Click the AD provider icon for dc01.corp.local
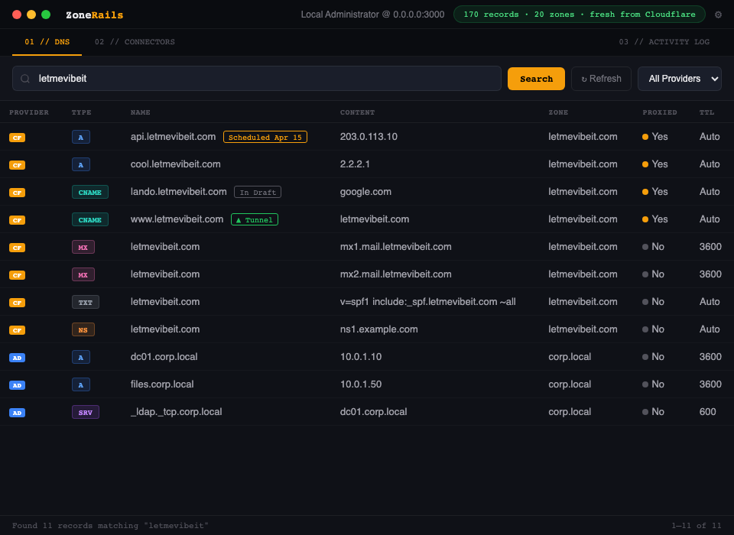Image resolution: width=734 pixels, height=535 pixels. pyautogui.click(x=17, y=357)
